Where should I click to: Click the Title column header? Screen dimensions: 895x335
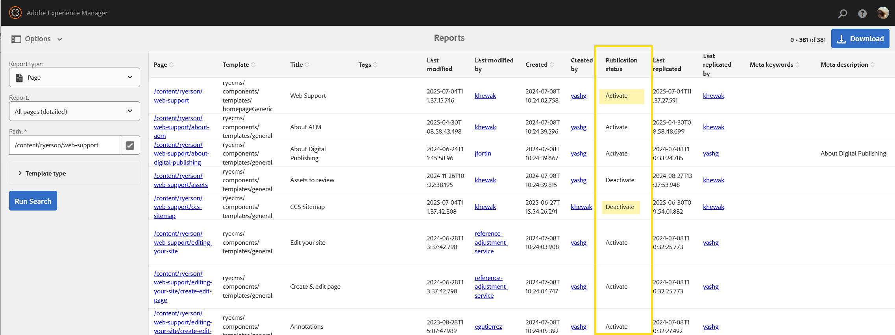296,65
